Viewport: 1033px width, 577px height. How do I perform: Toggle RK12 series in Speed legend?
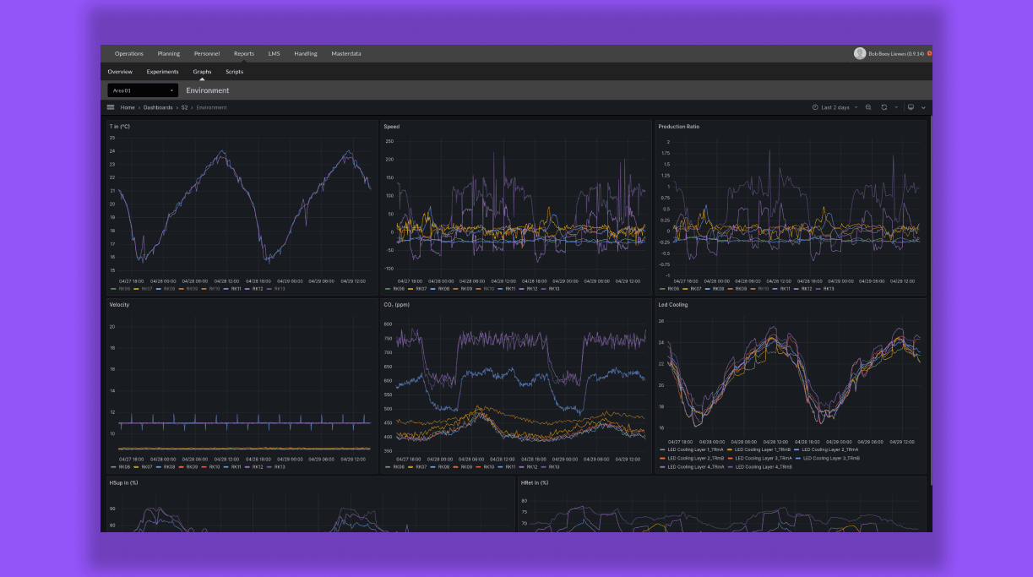click(533, 288)
